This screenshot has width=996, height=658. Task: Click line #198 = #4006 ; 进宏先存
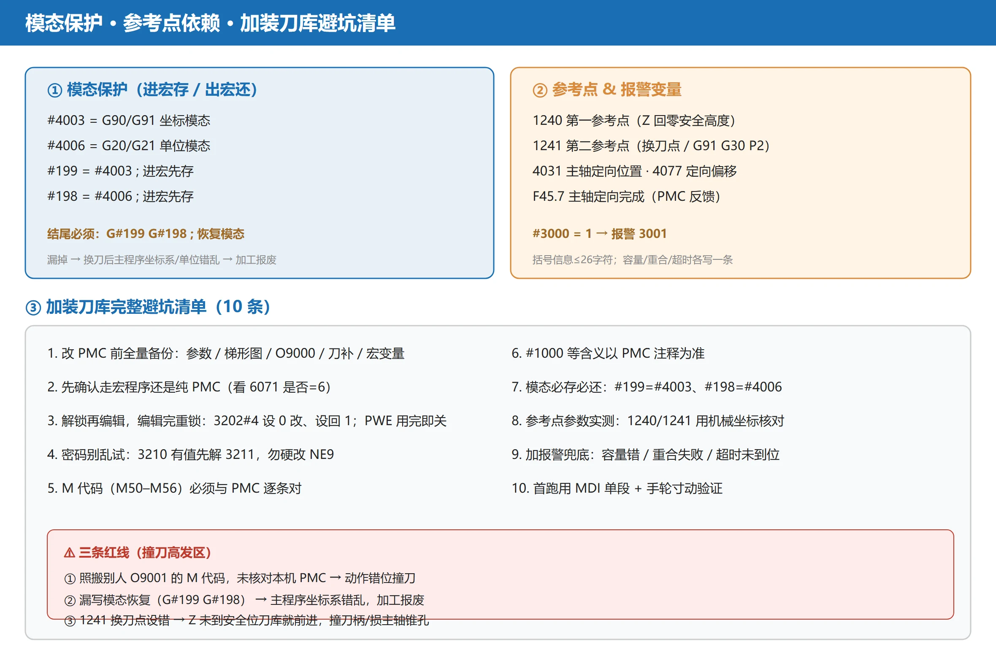click(120, 197)
